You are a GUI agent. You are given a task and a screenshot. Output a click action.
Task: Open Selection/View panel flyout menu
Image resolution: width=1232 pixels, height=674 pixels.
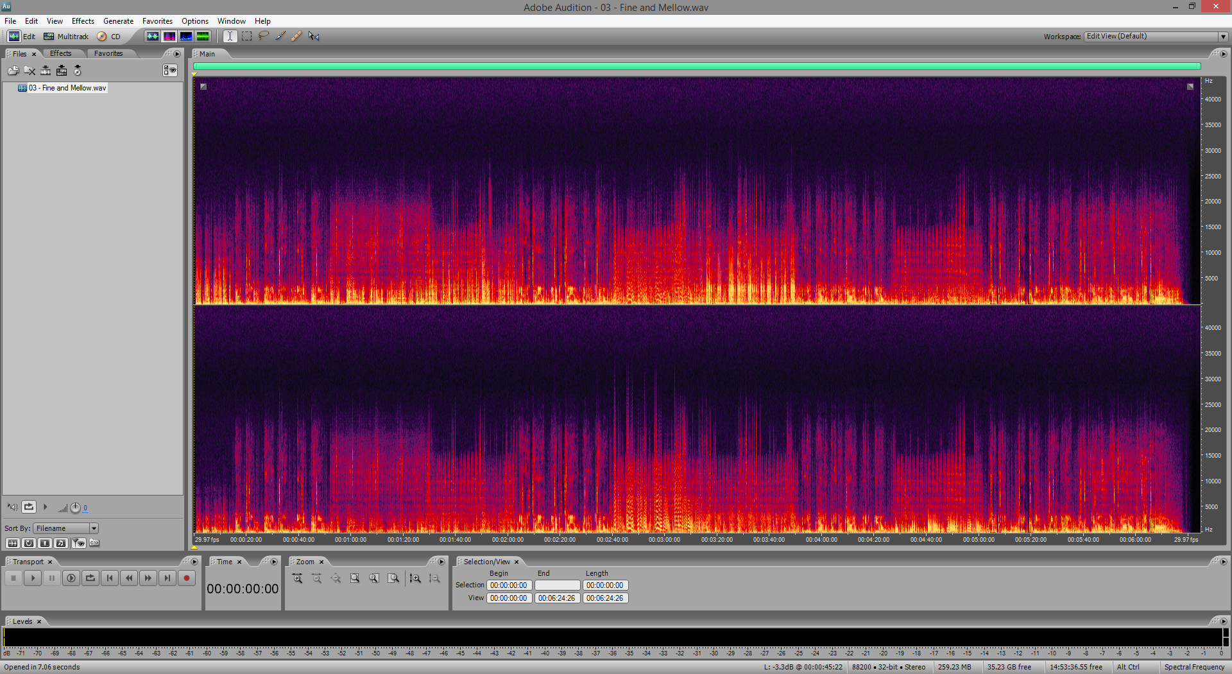pyautogui.click(x=1223, y=562)
